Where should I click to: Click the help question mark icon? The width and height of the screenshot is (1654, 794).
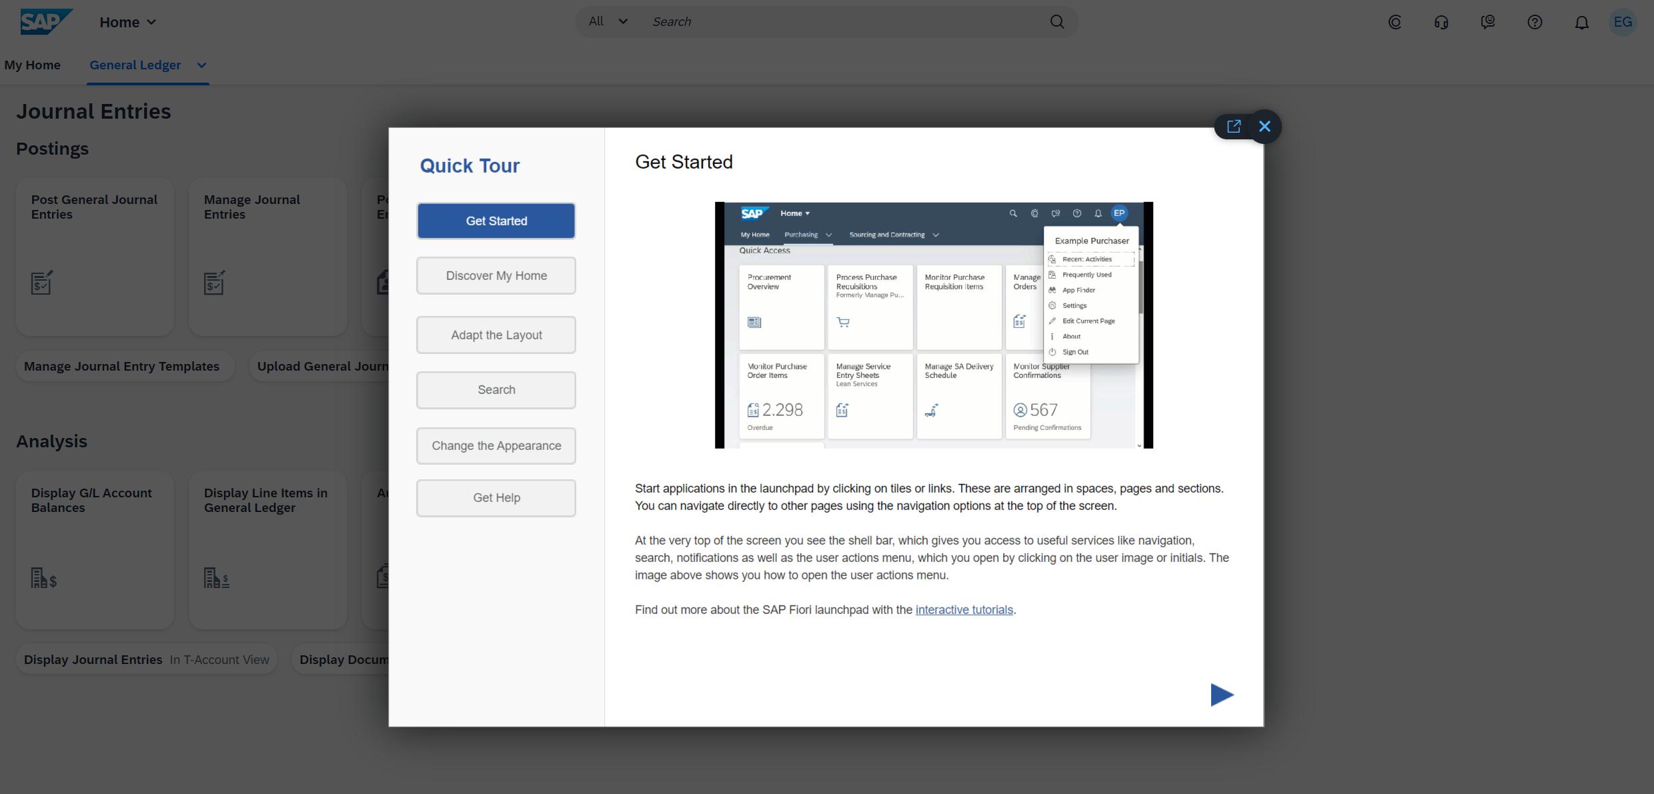(x=1535, y=22)
